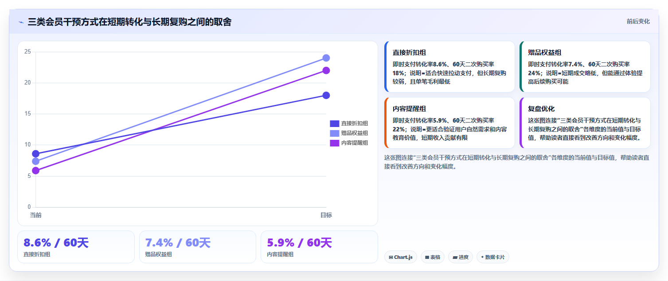The width and height of the screenshot is (668, 281).
Task: Click the y-axis value 15
Action: coord(27,114)
